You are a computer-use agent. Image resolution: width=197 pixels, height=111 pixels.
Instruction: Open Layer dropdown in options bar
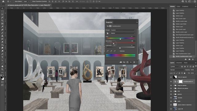pos(26,1)
